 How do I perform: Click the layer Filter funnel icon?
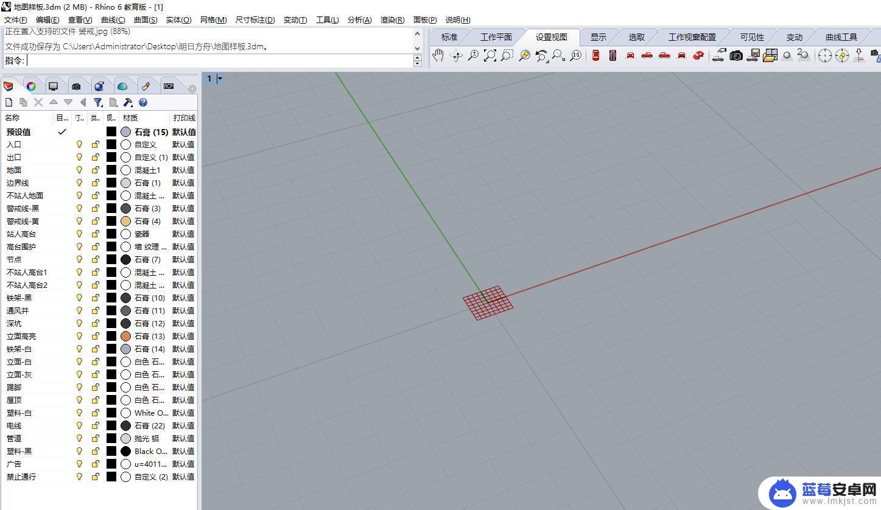(98, 102)
